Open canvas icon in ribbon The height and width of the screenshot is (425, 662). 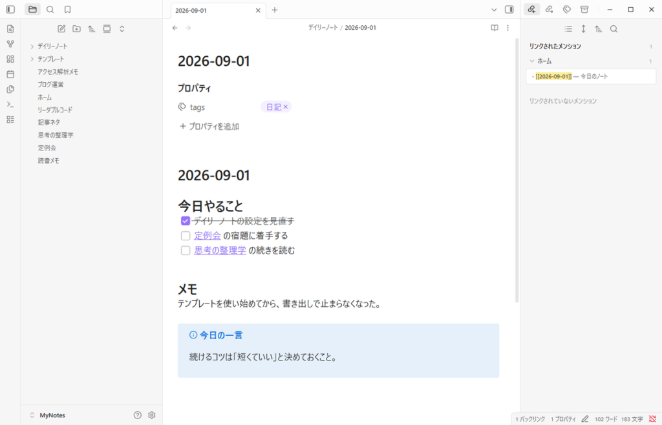[10, 59]
